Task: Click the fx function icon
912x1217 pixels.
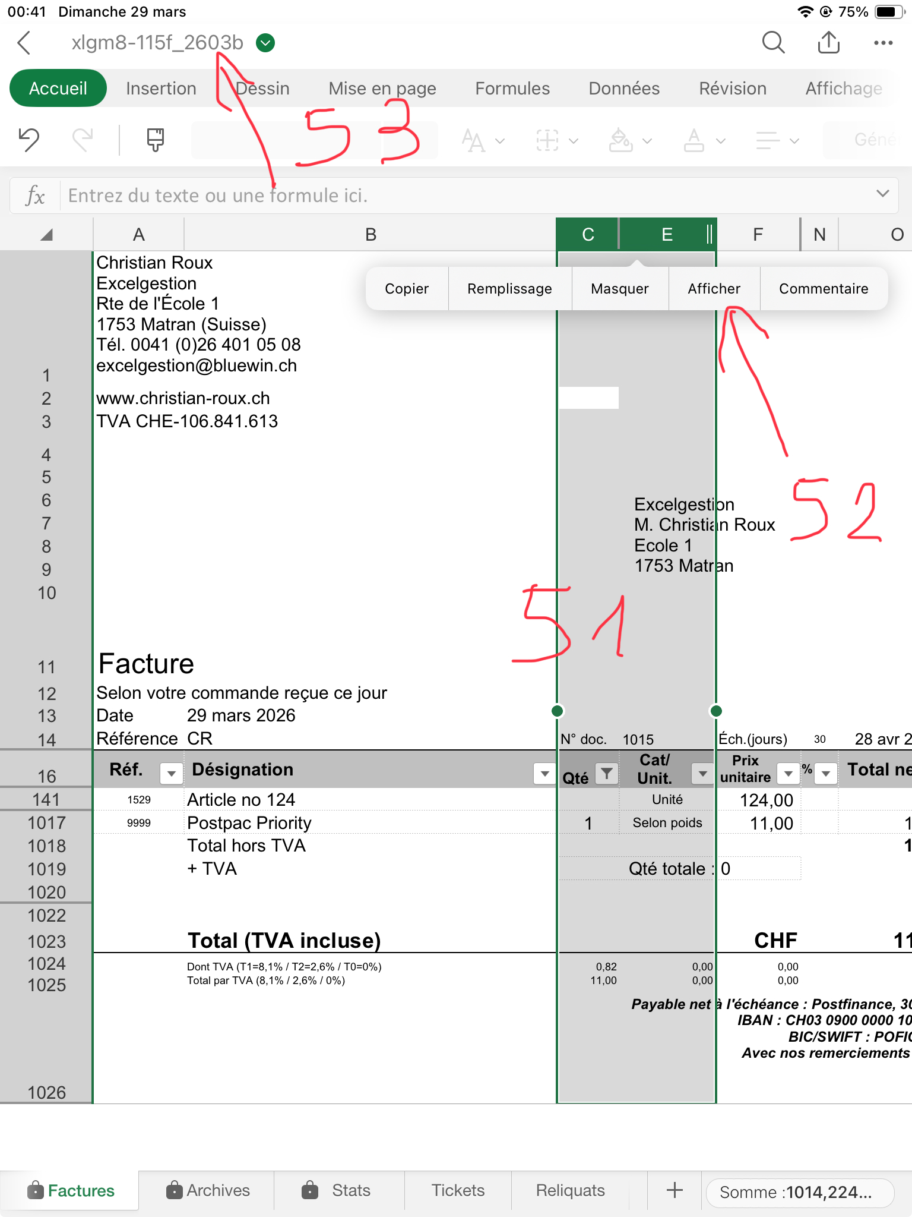Action: point(35,196)
